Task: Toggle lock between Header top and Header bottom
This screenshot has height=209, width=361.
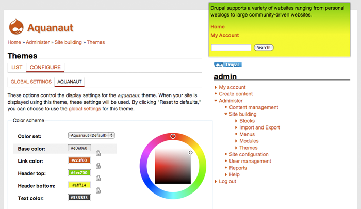Action: tap(98, 178)
